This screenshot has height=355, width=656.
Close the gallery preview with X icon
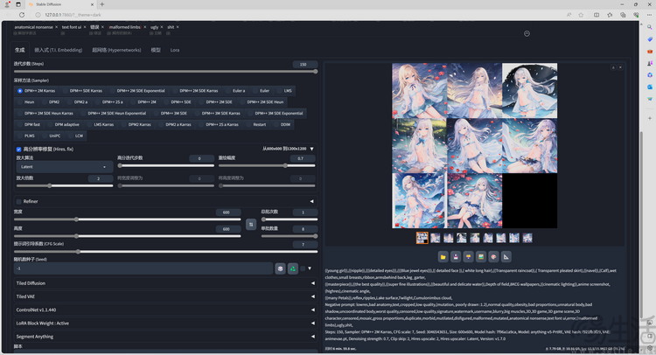coord(620,67)
